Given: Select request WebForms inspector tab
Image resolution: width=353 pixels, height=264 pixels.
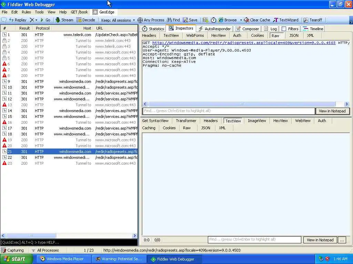Looking at the screenshot, I should [x=195, y=35].
